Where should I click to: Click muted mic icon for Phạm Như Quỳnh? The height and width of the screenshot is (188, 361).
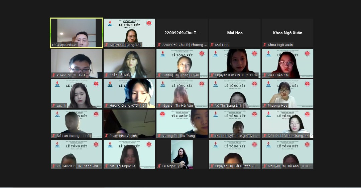[x=107, y=136]
